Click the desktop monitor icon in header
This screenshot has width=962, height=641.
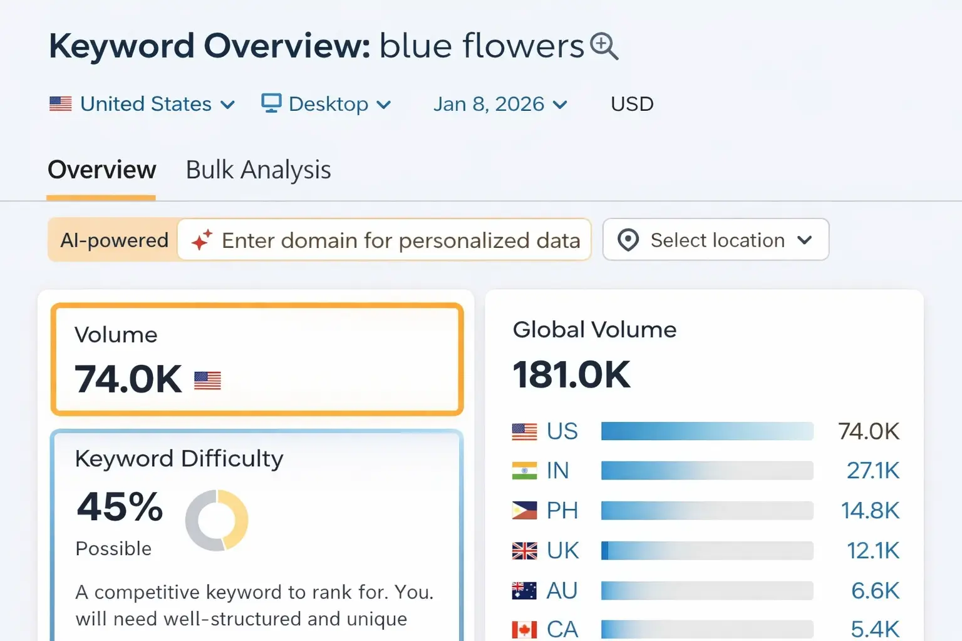tap(272, 102)
